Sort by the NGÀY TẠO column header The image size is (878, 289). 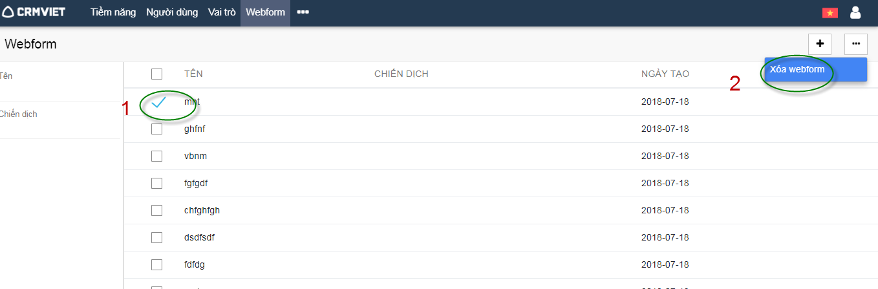pyautogui.click(x=665, y=74)
